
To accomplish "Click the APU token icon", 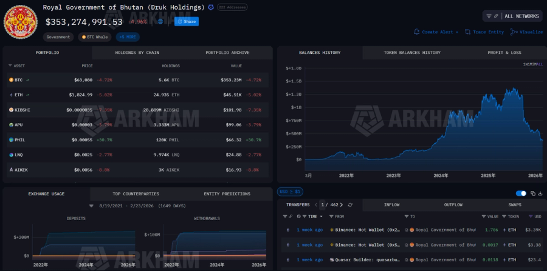I will (x=11, y=124).
